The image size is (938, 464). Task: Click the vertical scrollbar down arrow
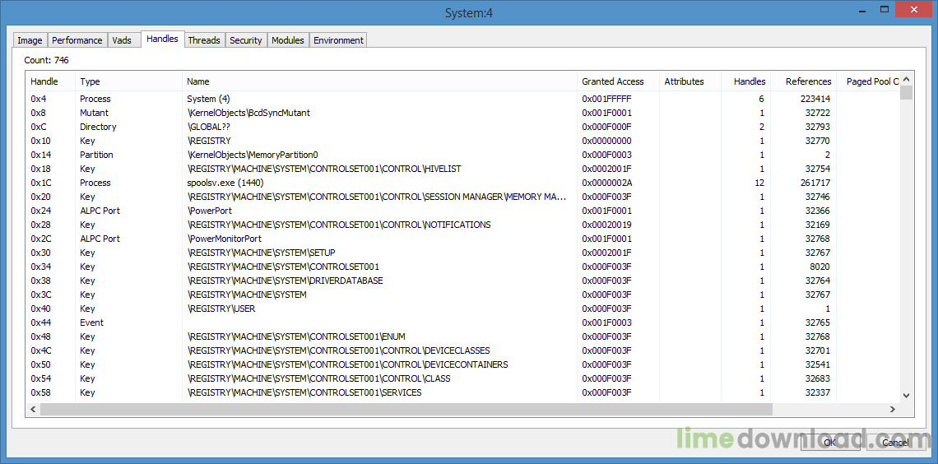[907, 396]
